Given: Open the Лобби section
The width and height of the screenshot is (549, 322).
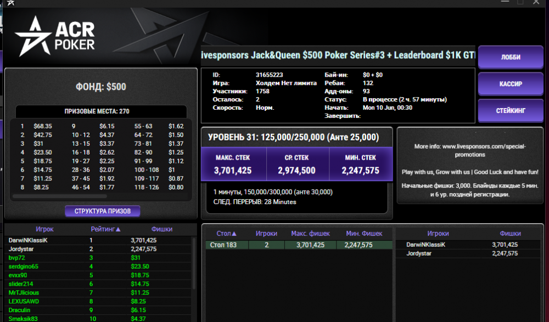Looking at the screenshot, I should pos(510,57).
